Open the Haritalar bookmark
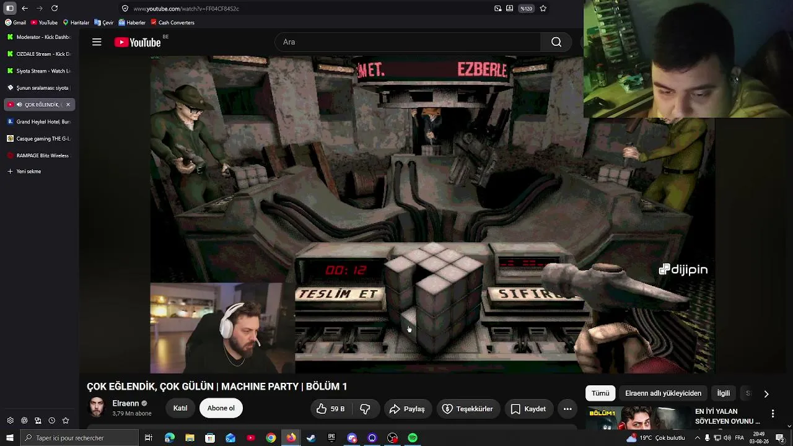Screen dimensions: 793x446 tap(76, 23)
